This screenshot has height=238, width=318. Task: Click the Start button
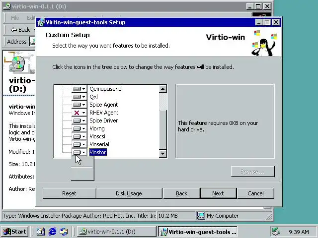tap(14, 232)
